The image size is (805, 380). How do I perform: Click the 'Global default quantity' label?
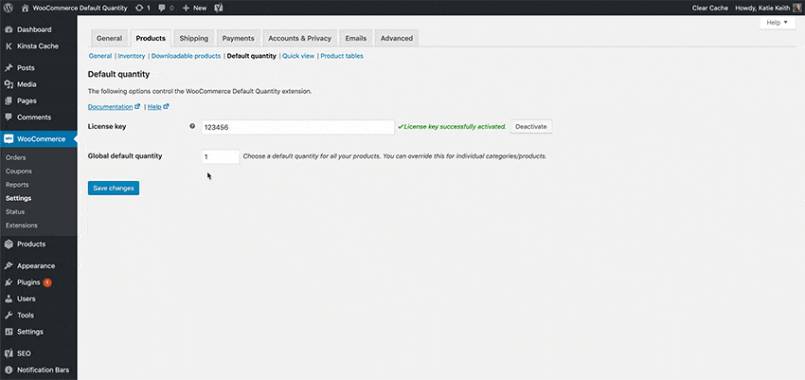click(125, 155)
